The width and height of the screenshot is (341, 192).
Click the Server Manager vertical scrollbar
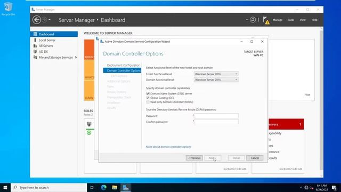321,100
